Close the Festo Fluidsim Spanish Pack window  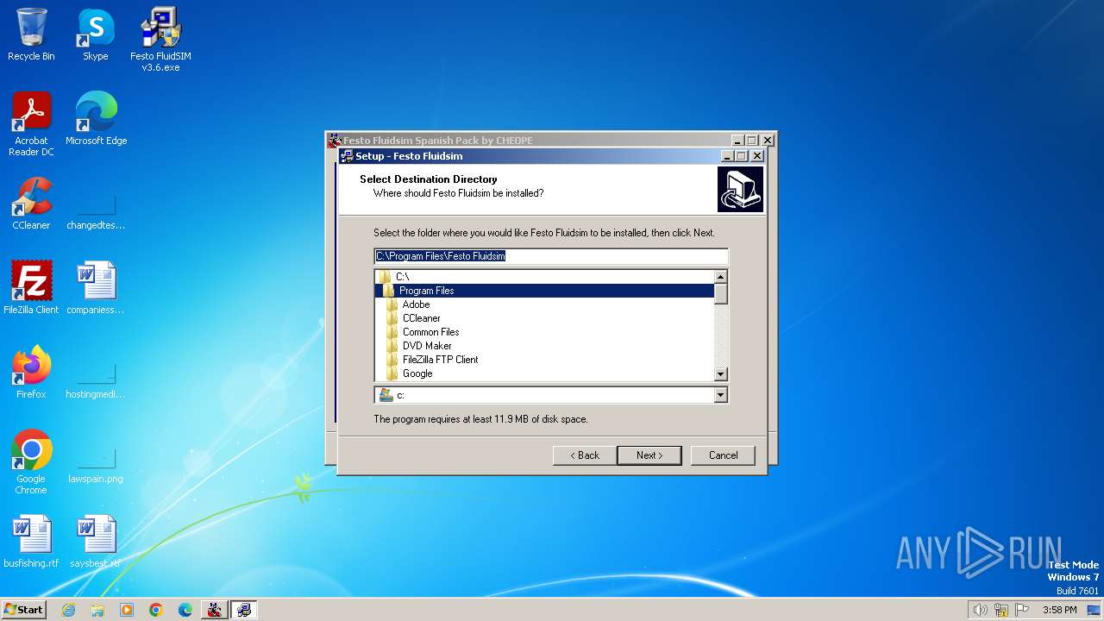click(x=768, y=141)
